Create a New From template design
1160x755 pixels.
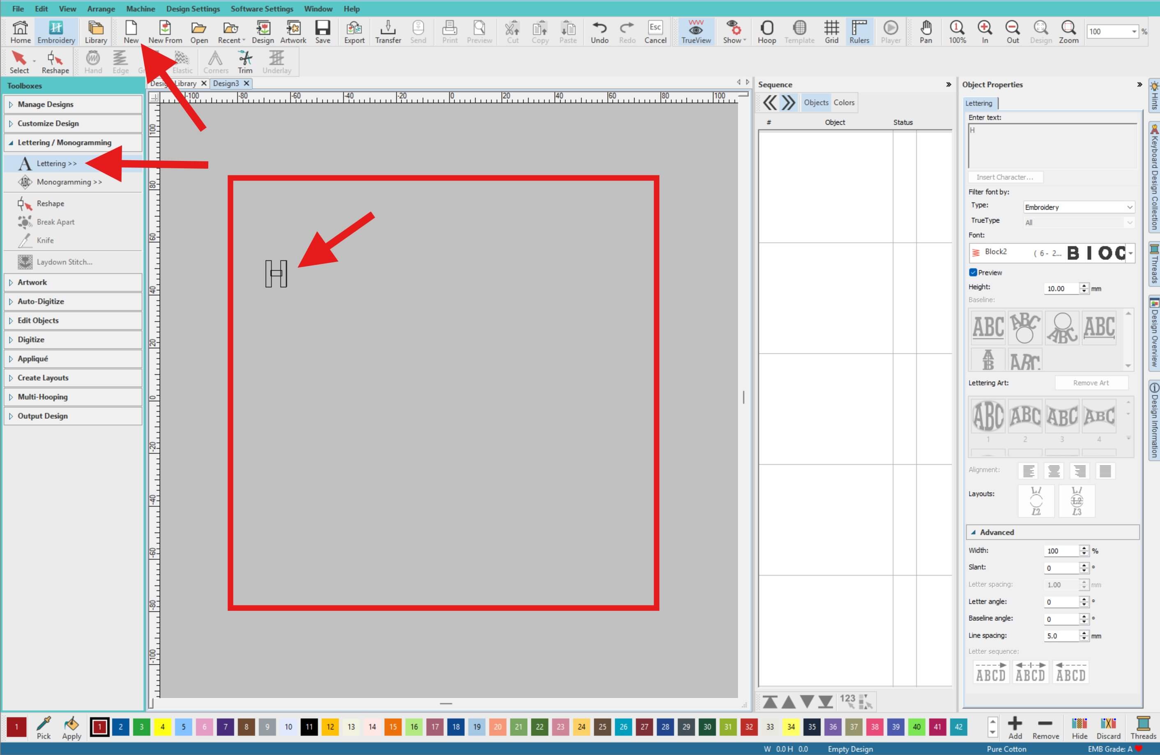165,32
